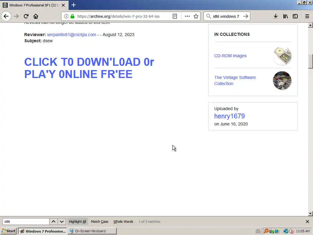This screenshot has height=235, width=313.
Task: Click the 1 of 5 matches status
Action: pyautogui.click(x=149, y=222)
